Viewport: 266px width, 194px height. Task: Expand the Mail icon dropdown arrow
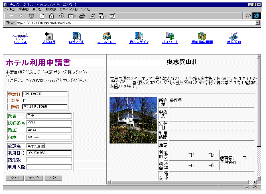coord(105,16)
